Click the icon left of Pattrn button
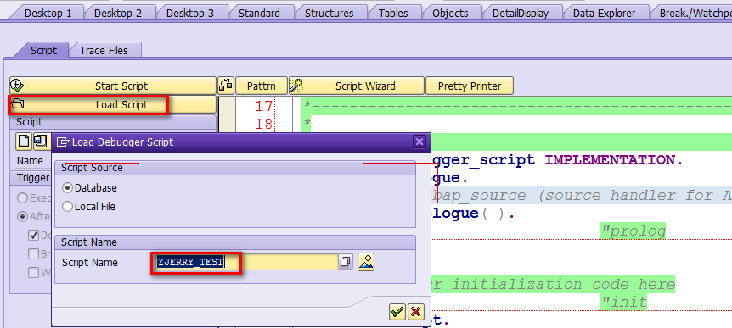 (x=226, y=86)
